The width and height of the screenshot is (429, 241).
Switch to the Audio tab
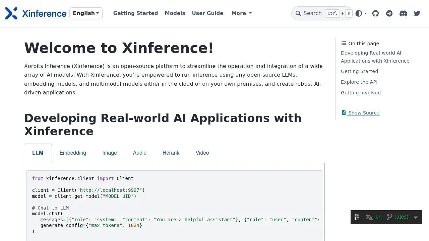coord(140,153)
